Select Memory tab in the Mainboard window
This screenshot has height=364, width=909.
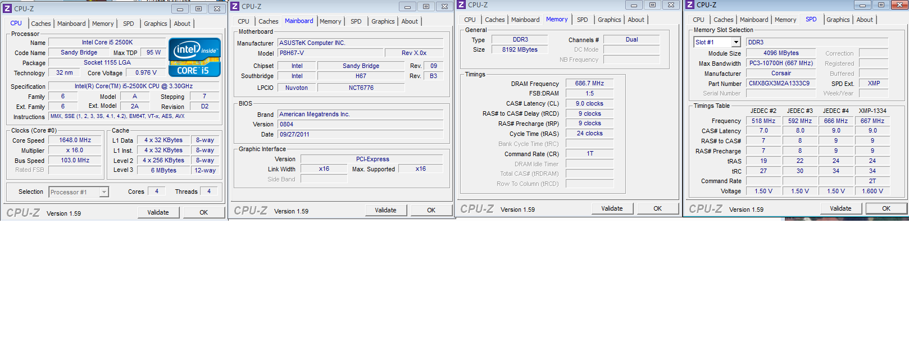(x=330, y=21)
